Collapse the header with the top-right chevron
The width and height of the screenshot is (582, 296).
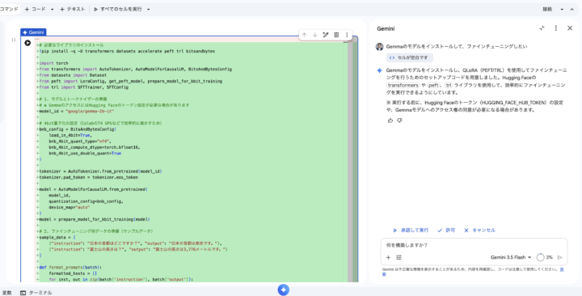point(572,9)
